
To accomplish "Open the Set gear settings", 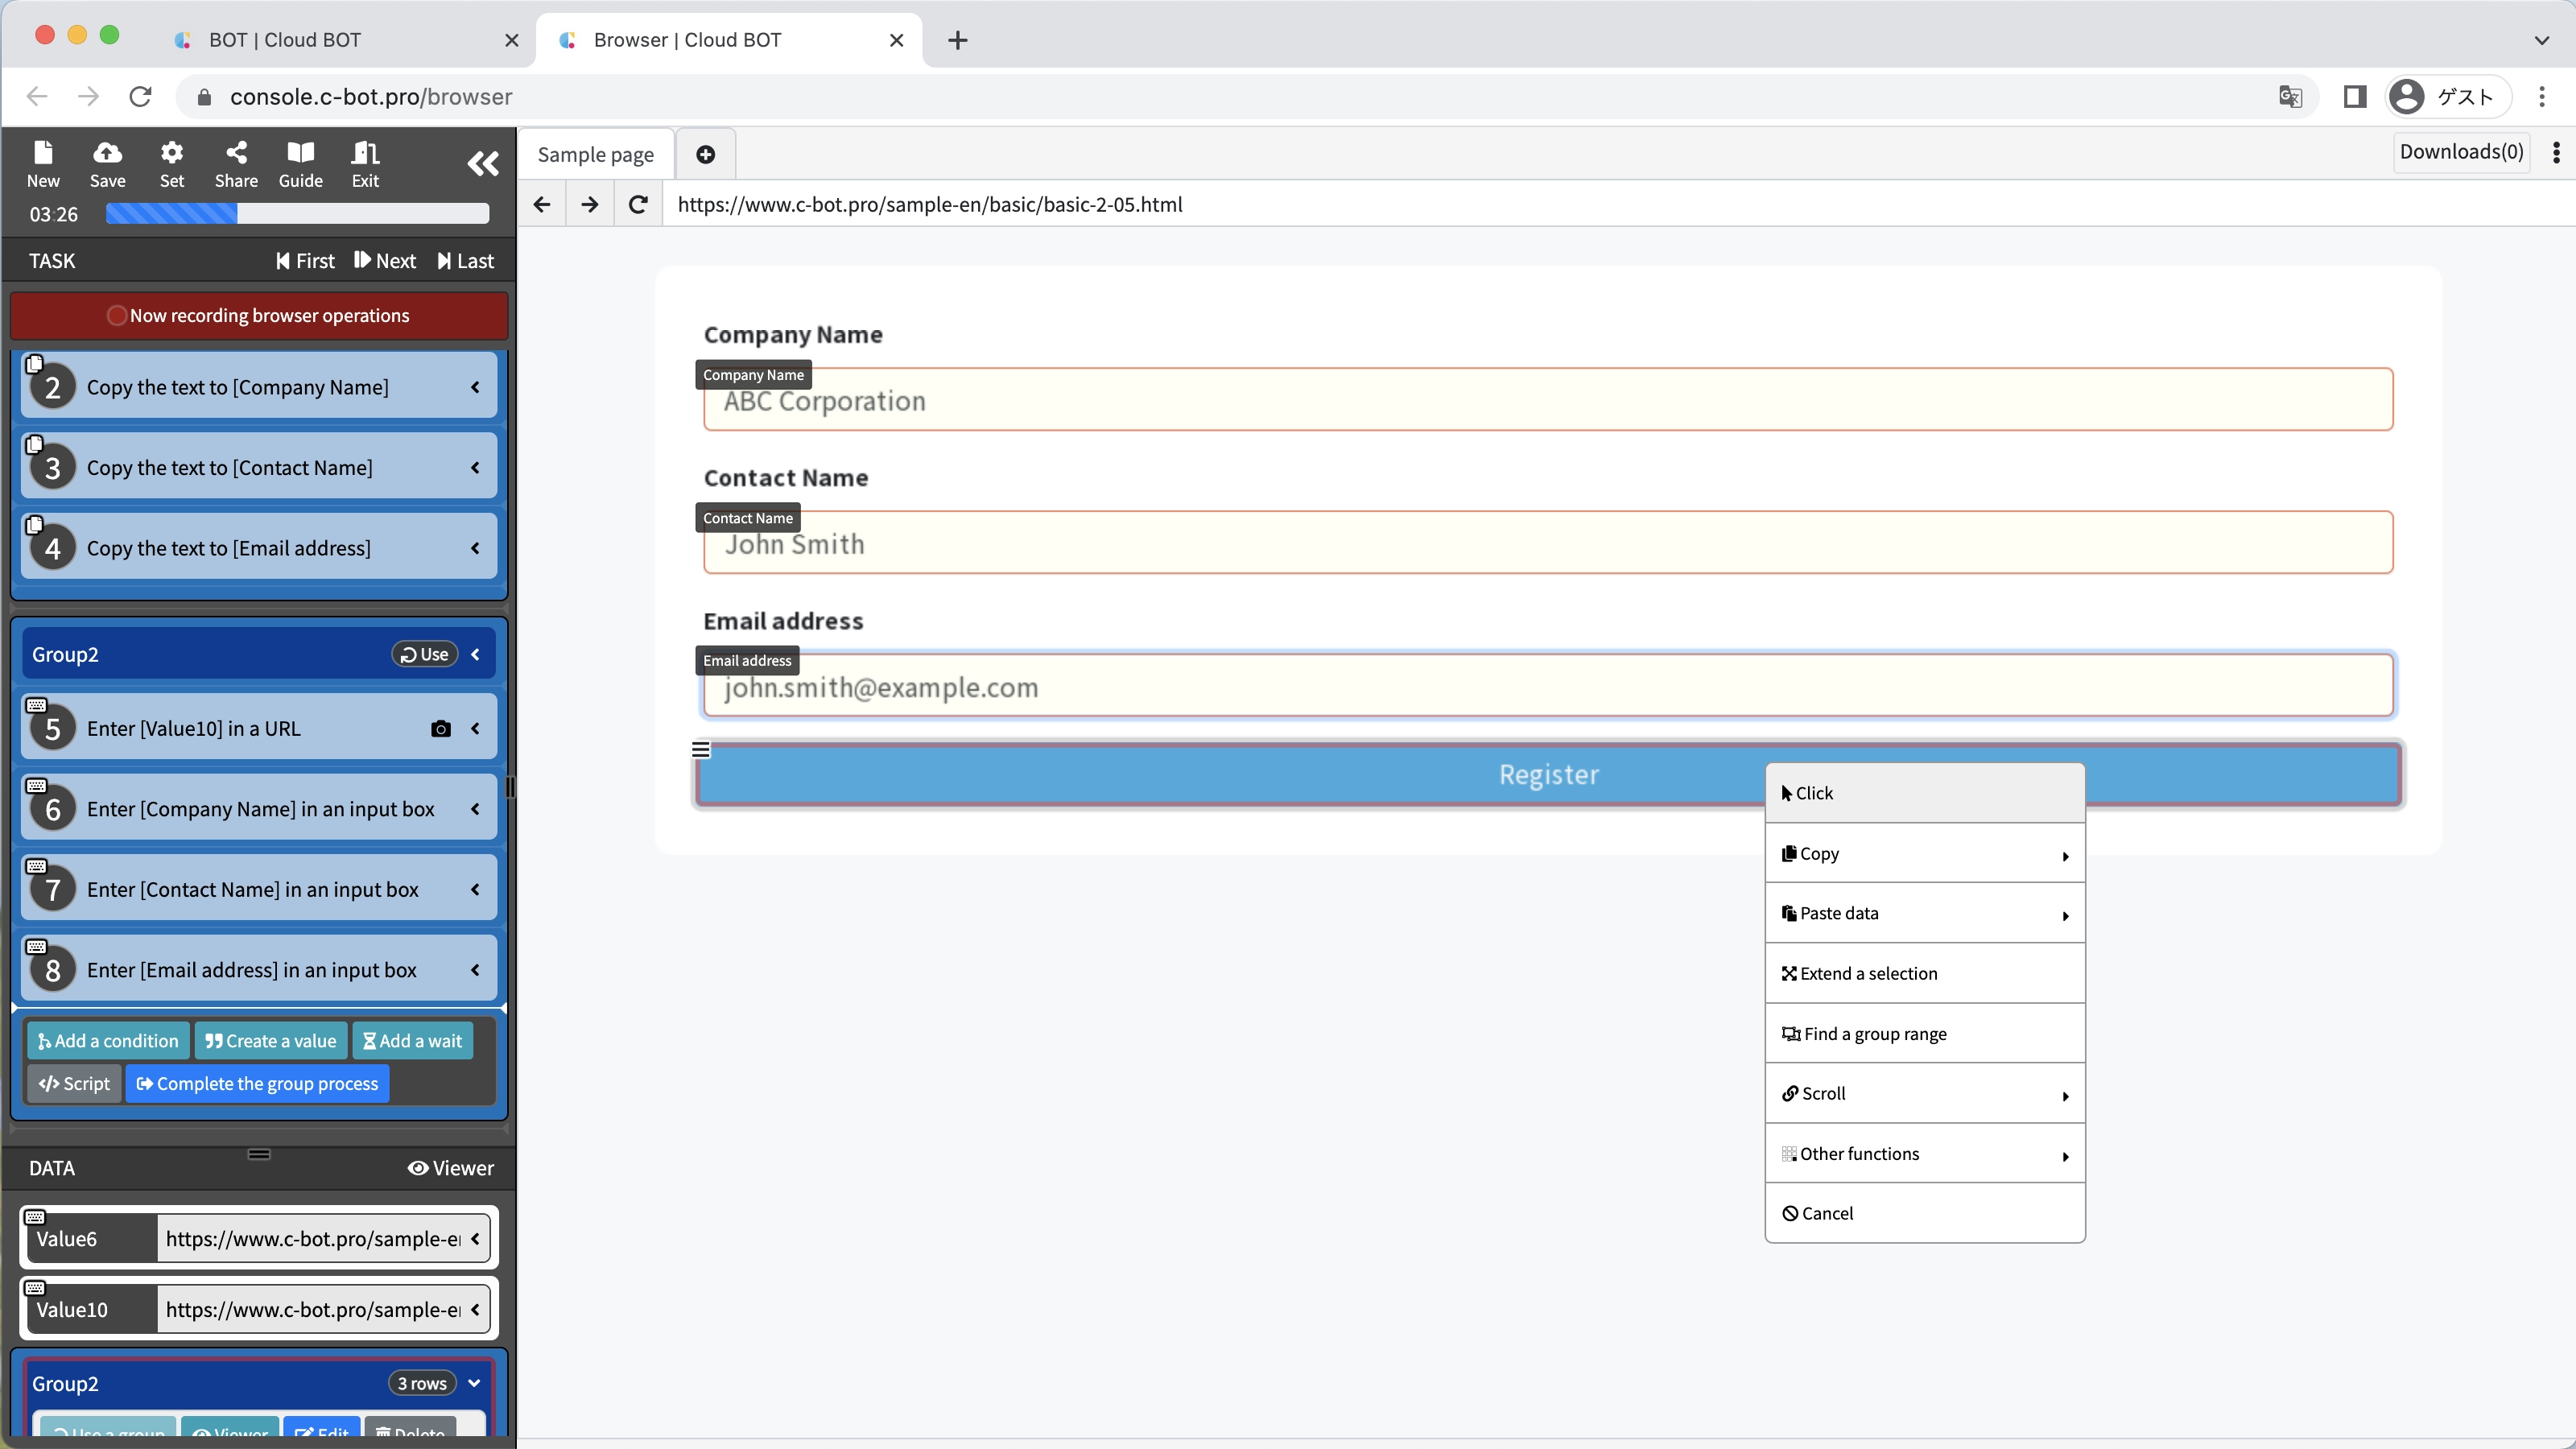I will pyautogui.click(x=172, y=164).
